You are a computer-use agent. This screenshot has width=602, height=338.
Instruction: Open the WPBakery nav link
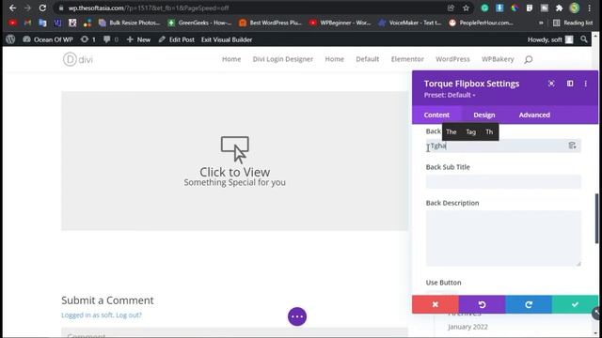[x=498, y=59]
